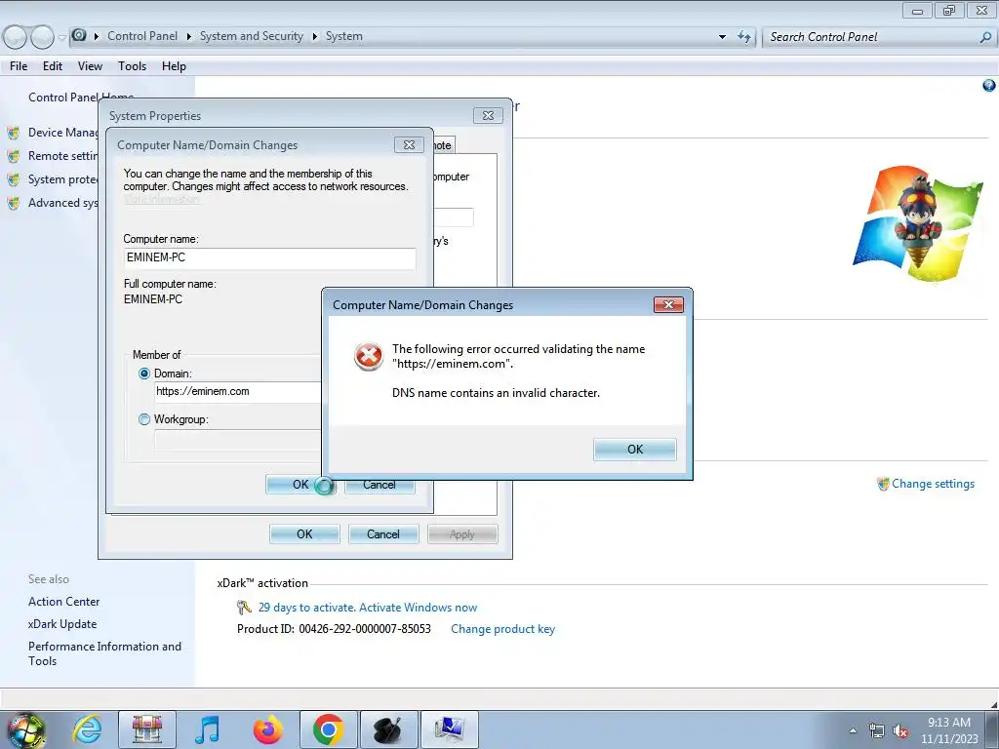Image resolution: width=999 pixels, height=749 pixels.
Task: Close the error message dialog with red X
Action: 668,304
